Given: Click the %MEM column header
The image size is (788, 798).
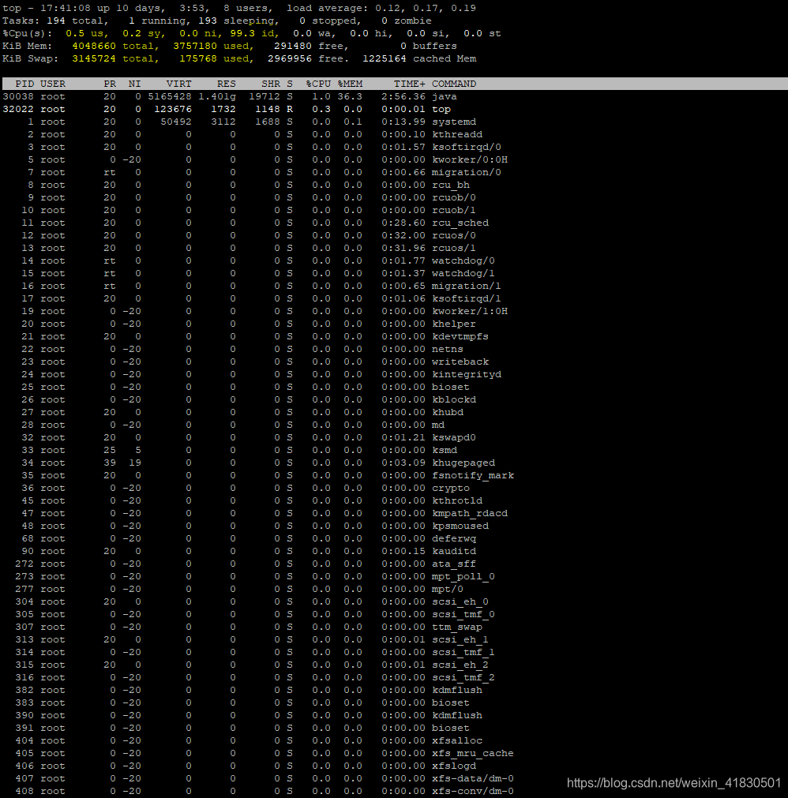Looking at the screenshot, I should click(351, 84).
